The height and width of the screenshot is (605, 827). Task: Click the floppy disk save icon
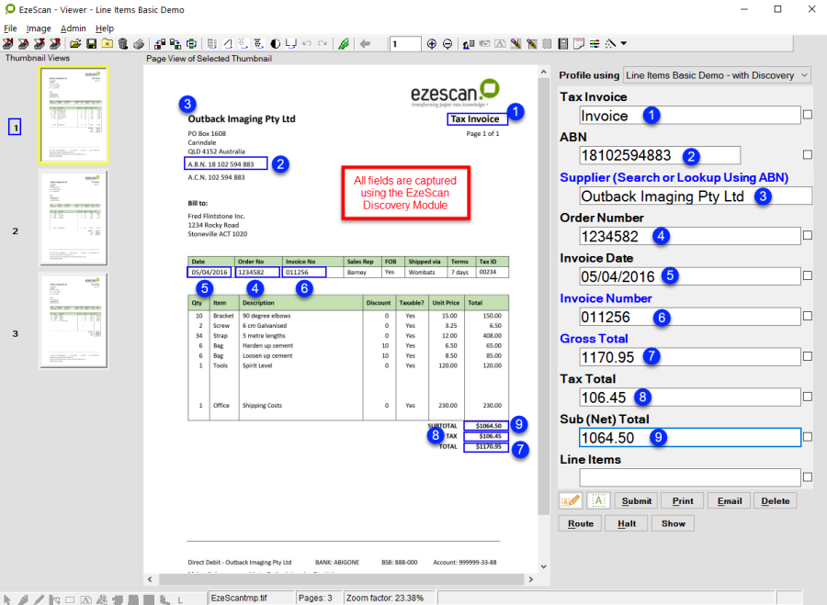click(x=91, y=44)
